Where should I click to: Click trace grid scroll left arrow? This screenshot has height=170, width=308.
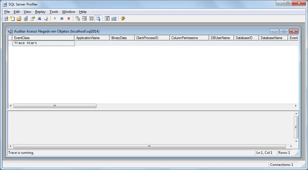tap(11, 106)
